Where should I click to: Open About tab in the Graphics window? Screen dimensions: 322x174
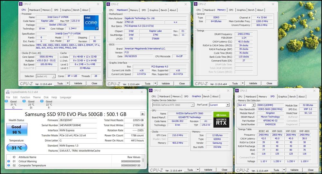[215, 96]
